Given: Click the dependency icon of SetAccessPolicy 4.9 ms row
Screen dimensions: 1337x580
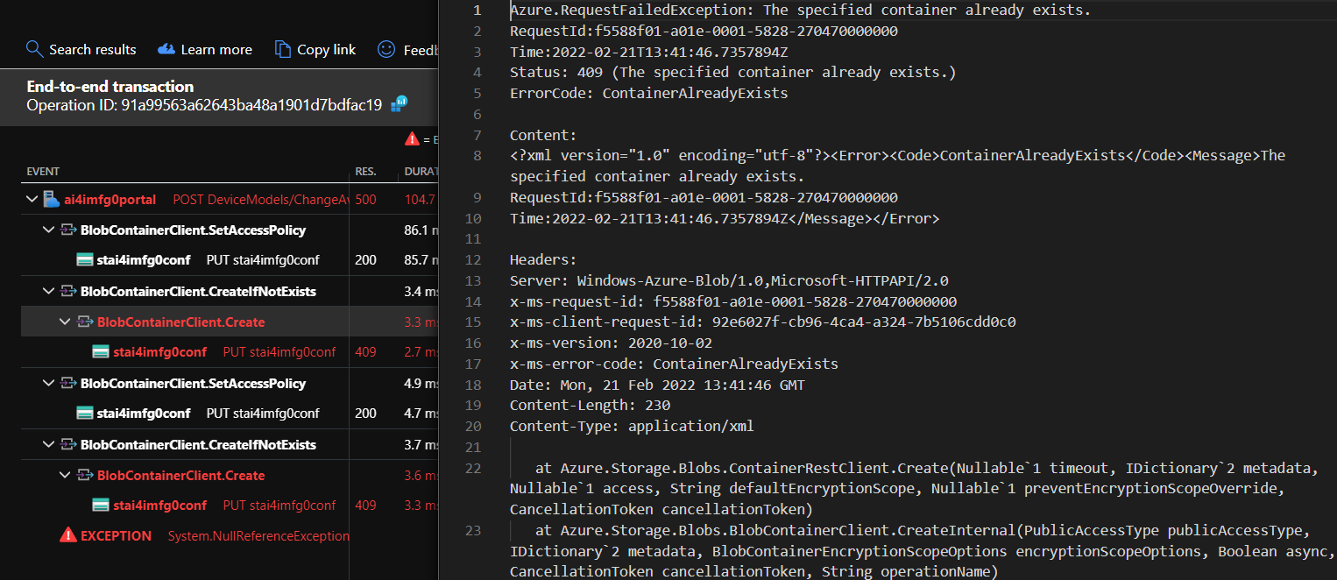Looking at the screenshot, I should 68,383.
